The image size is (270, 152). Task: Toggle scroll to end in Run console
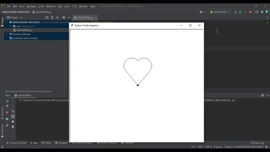(x=13, y=117)
